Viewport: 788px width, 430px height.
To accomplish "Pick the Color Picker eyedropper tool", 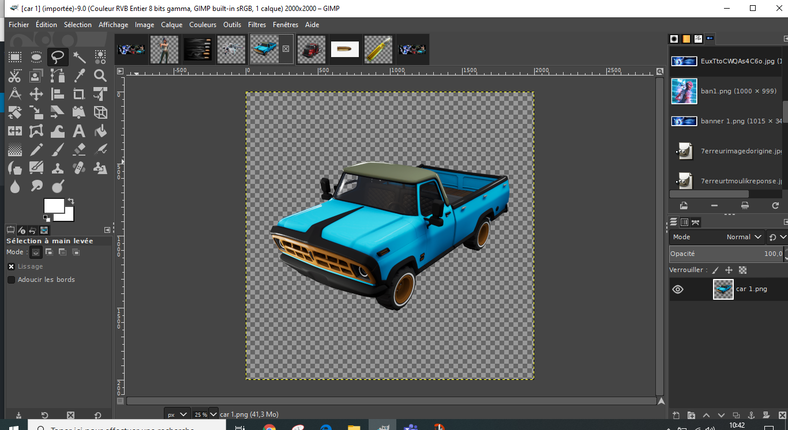I will point(79,76).
